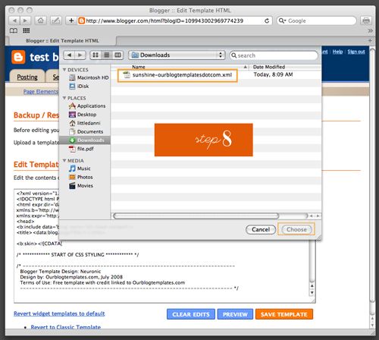Select Downloads in sidebar

pyautogui.click(x=85, y=140)
